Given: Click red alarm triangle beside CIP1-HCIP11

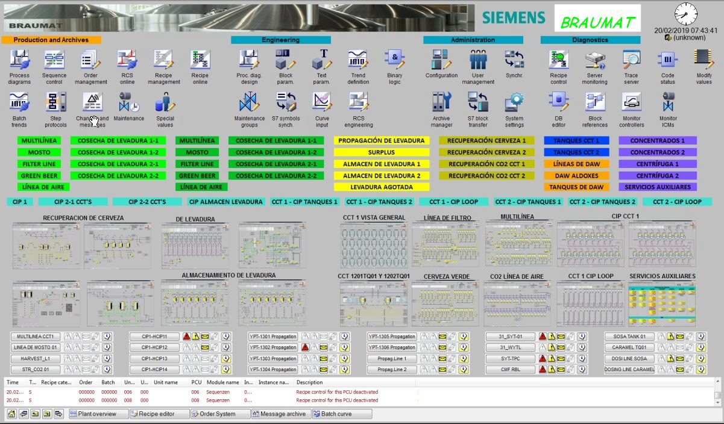Looking at the screenshot, I should [187, 337].
